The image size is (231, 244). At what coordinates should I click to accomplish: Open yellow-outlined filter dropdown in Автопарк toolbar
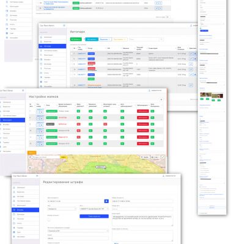pos(120,39)
